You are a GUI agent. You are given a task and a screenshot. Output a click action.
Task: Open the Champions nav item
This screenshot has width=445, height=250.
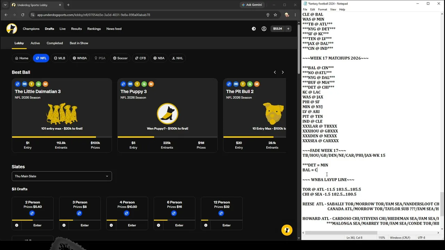31,29
